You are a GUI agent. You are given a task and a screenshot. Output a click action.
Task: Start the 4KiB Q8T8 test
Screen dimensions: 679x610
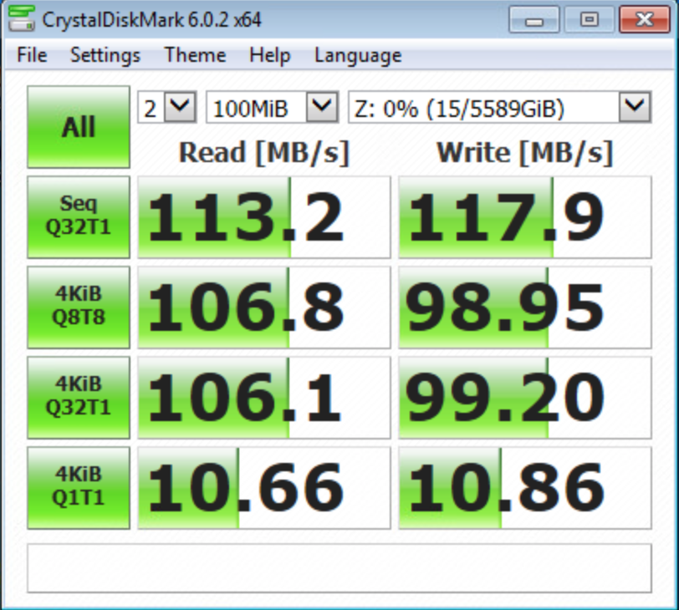pos(79,308)
